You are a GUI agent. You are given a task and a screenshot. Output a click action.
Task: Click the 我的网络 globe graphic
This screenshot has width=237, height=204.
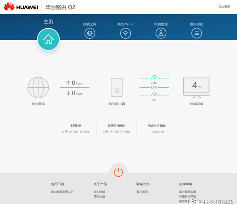[x=38, y=88]
